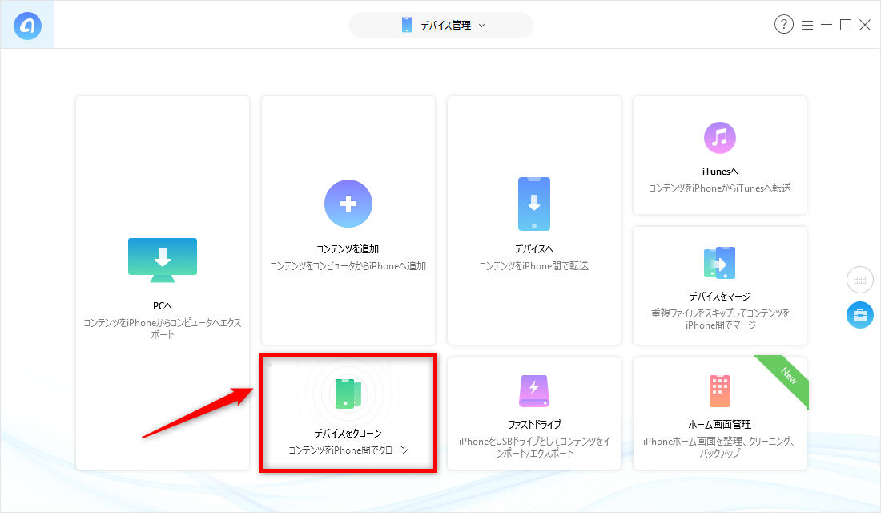Click the ファストドライブ purple drive icon
Image resolution: width=881 pixels, height=513 pixels.
[533, 391]
